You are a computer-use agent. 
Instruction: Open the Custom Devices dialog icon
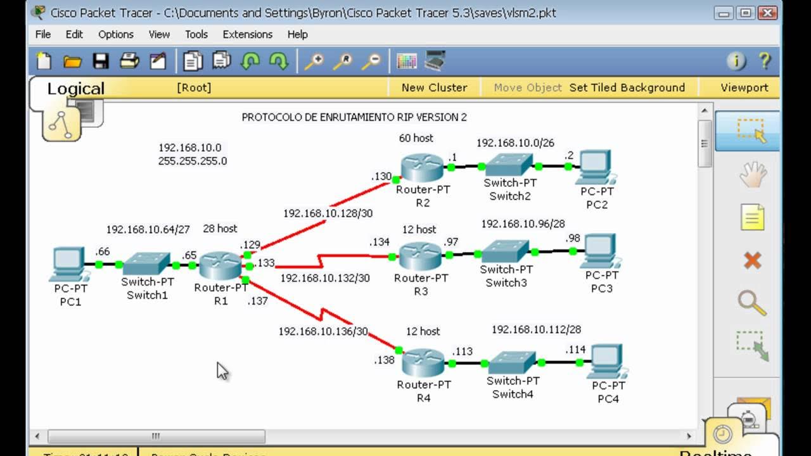point(435,61)
